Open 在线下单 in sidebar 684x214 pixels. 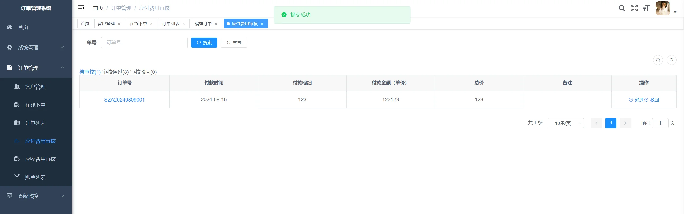tap(36, 105)
